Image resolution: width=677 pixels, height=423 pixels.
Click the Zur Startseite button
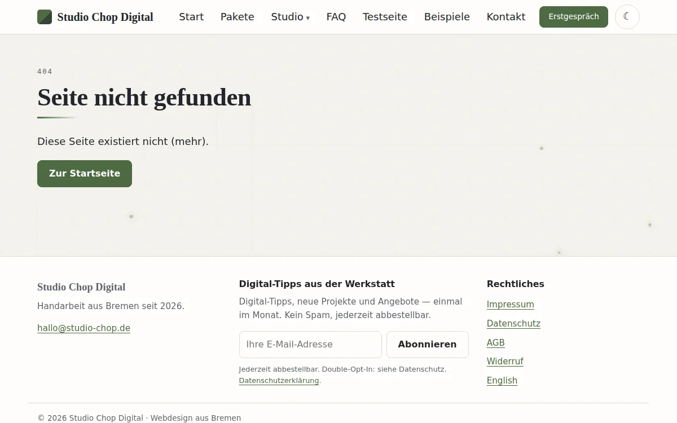[x=85, y=174]
